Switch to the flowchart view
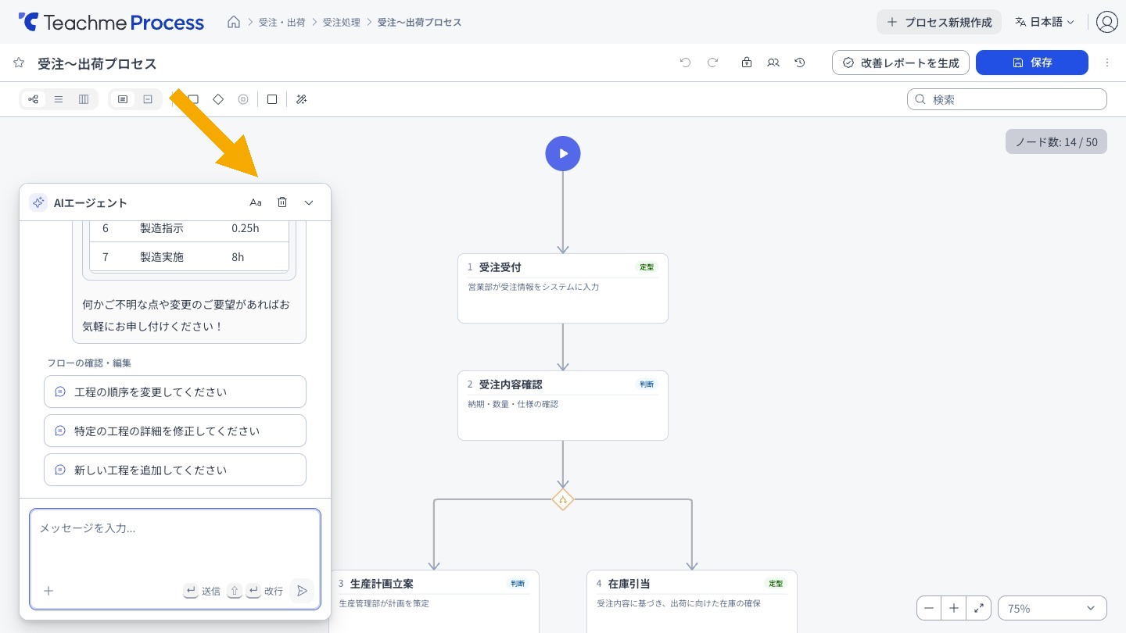Viewport: 1126px width, 633px height. tap(33, 99)
